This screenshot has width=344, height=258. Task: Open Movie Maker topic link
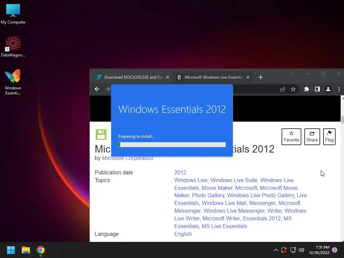pos(217,188)
